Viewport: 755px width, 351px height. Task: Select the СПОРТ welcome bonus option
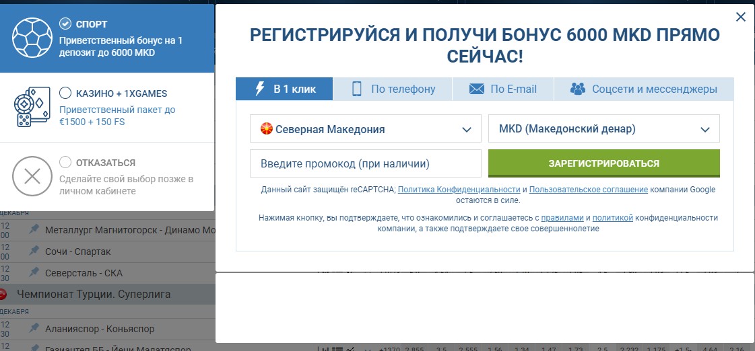click(x=65, y=24)
